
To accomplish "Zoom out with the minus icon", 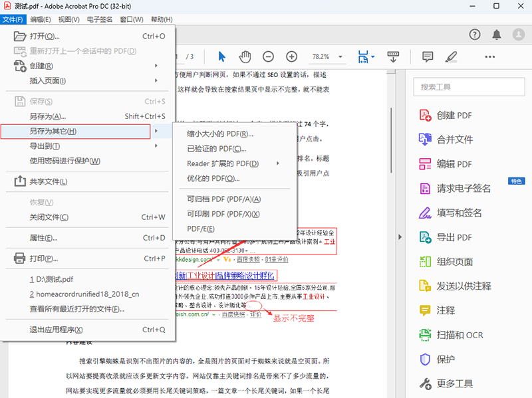I will click(268, 56).
